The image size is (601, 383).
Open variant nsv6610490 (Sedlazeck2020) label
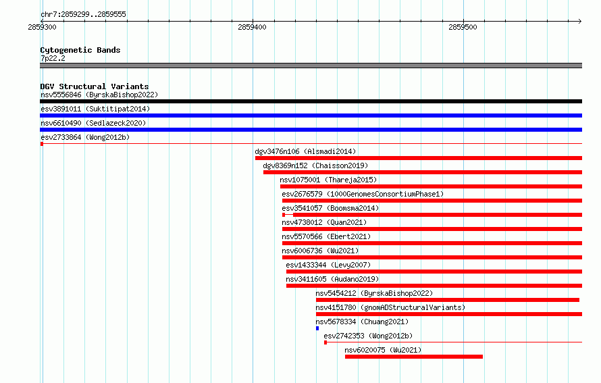(93, 123)
